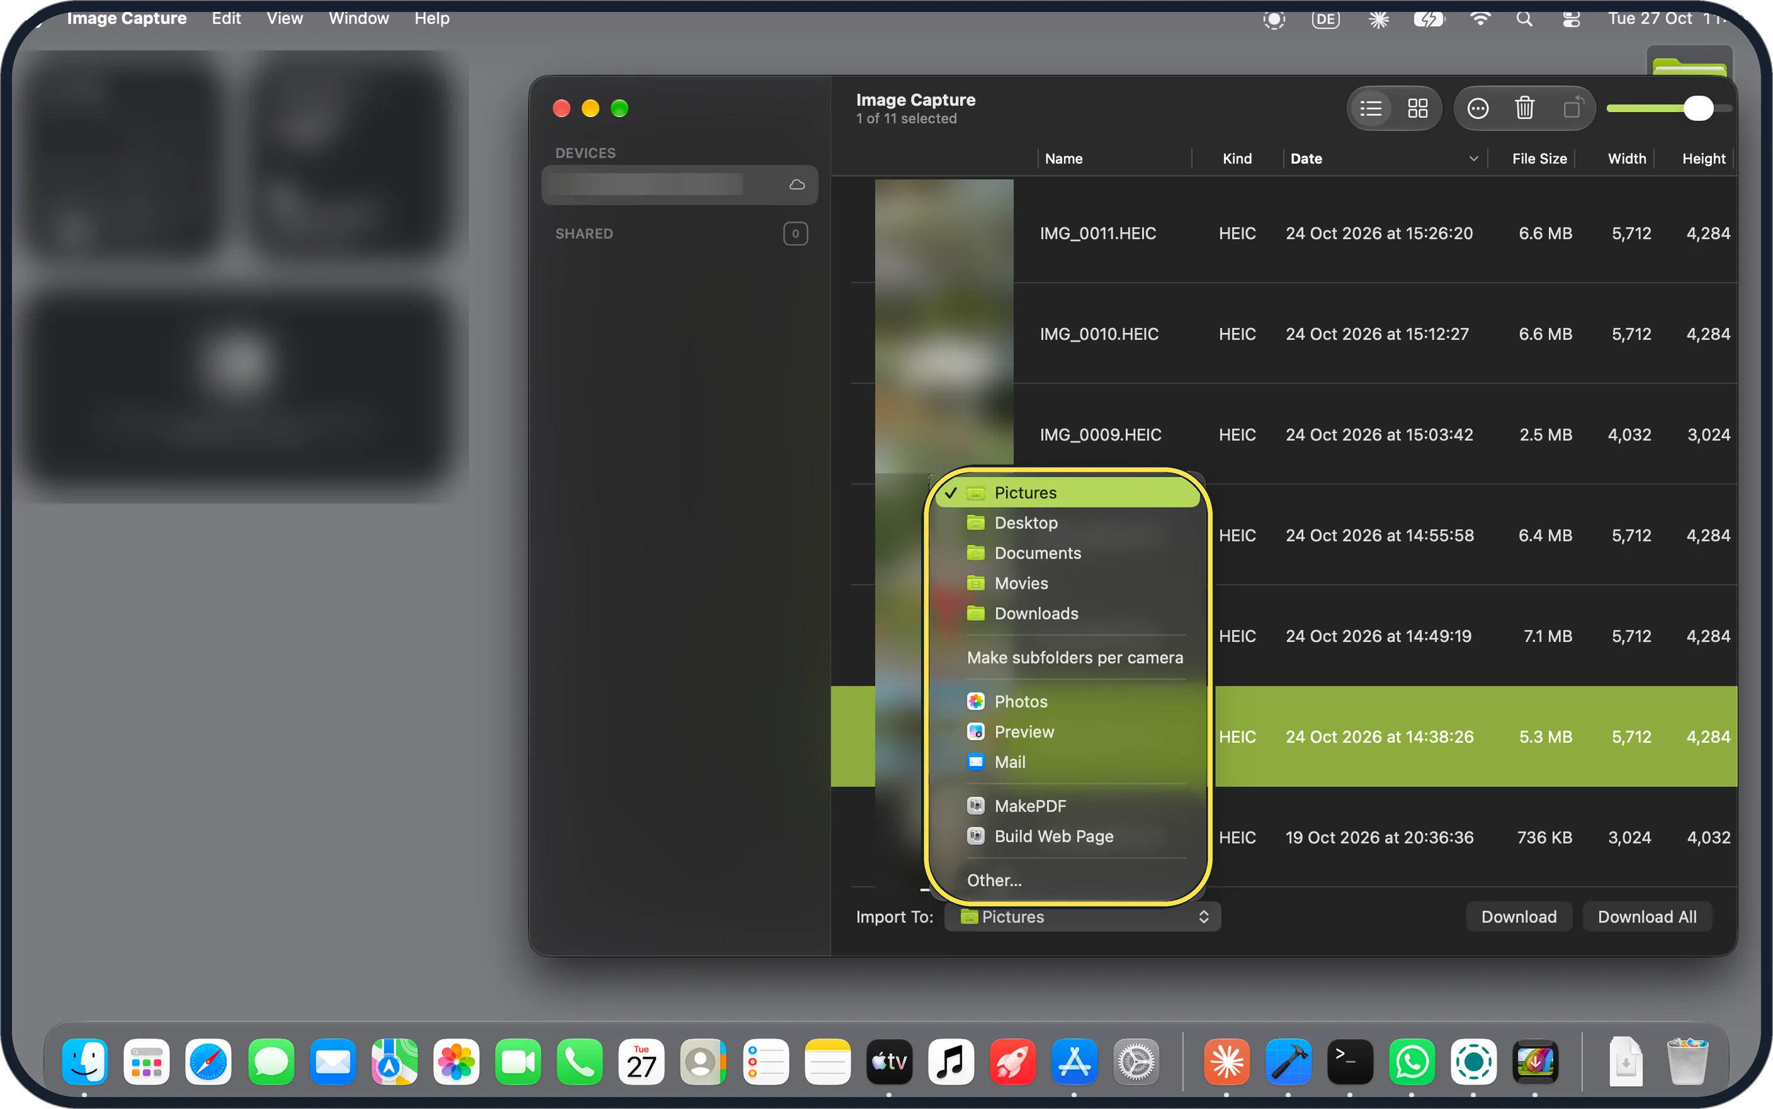Open the App Store from Dock
Screen dimensions: 1773x1109
click(1074, 1061)
